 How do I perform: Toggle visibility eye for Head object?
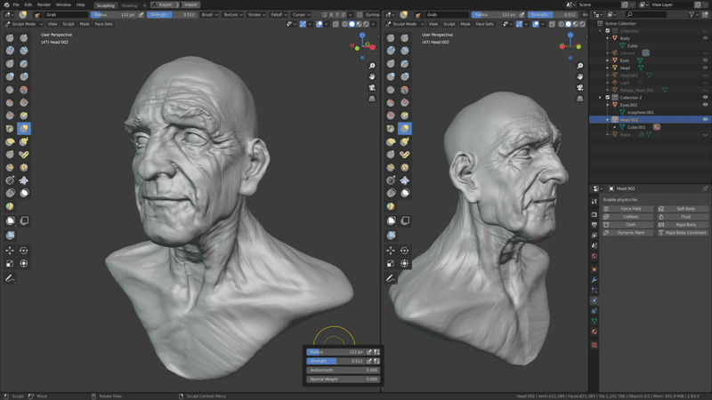point(705,68)
